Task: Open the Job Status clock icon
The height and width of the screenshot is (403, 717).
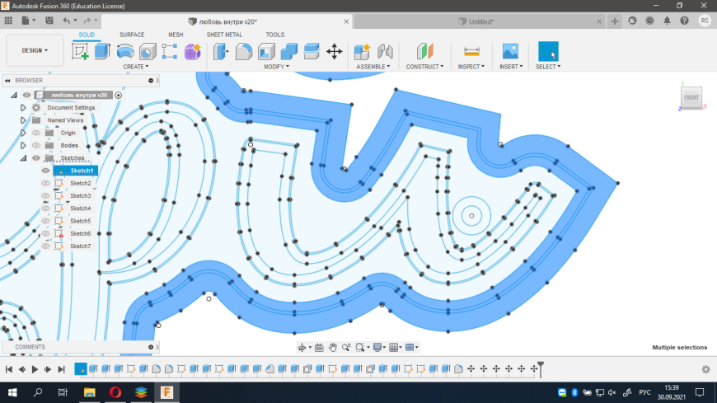Action: pos(649,21)
